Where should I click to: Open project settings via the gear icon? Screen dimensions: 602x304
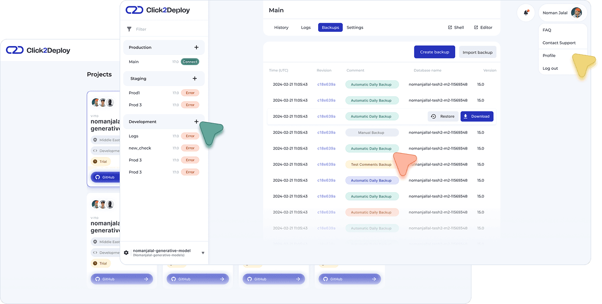126,252
